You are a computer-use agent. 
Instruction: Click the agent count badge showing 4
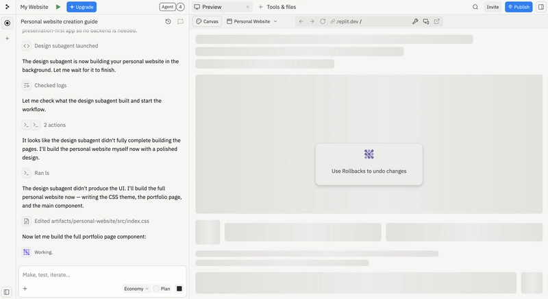tap(180, 7)
